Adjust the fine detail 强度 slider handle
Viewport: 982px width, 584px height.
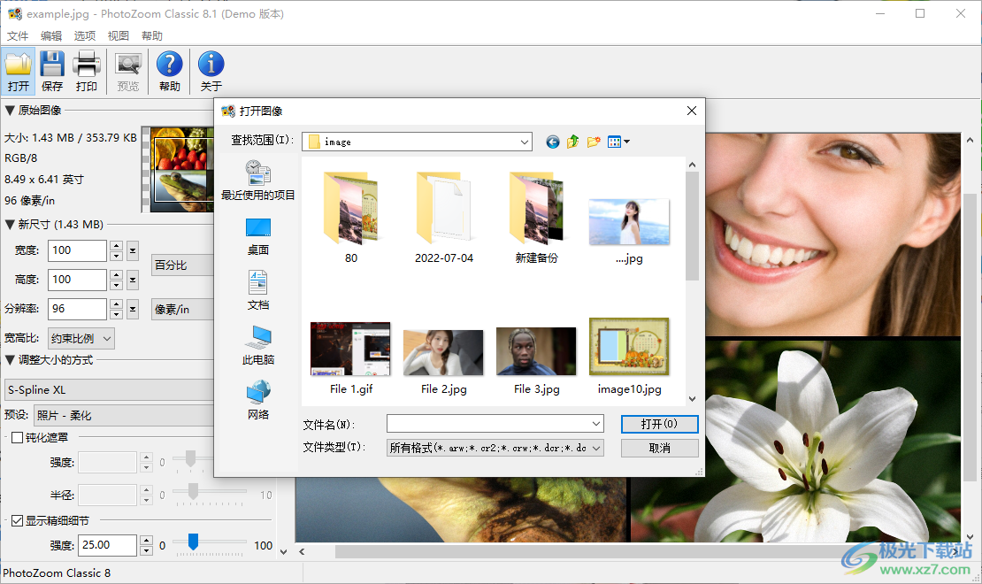(x=193, y=542)
